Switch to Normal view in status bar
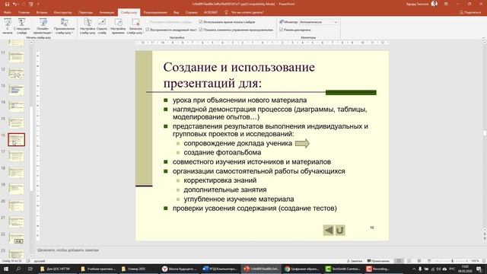Screen dimensions: 487x274 (x=399, y=261)
